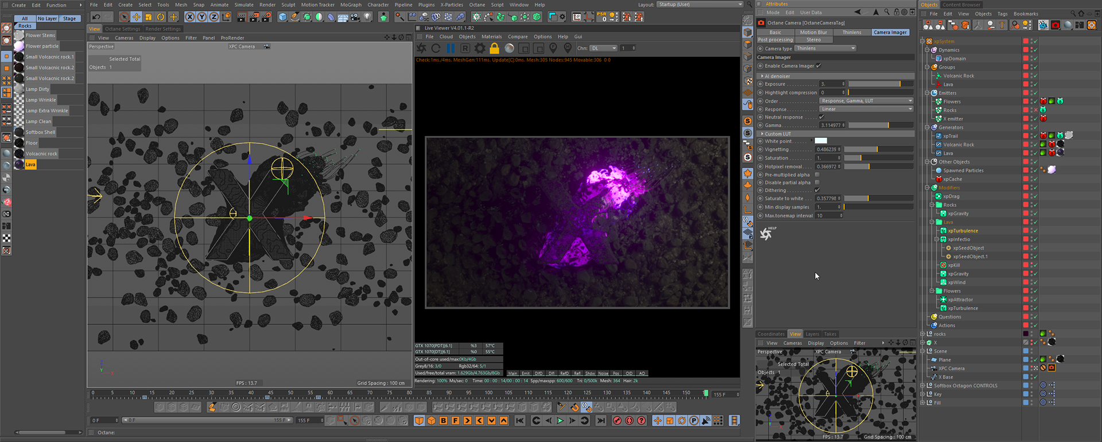
Task: Toggle Dithering checkbox
Action: 817,191
